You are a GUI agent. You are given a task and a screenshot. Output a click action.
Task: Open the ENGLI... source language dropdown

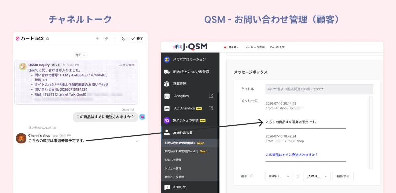click(x=279, y=176)
